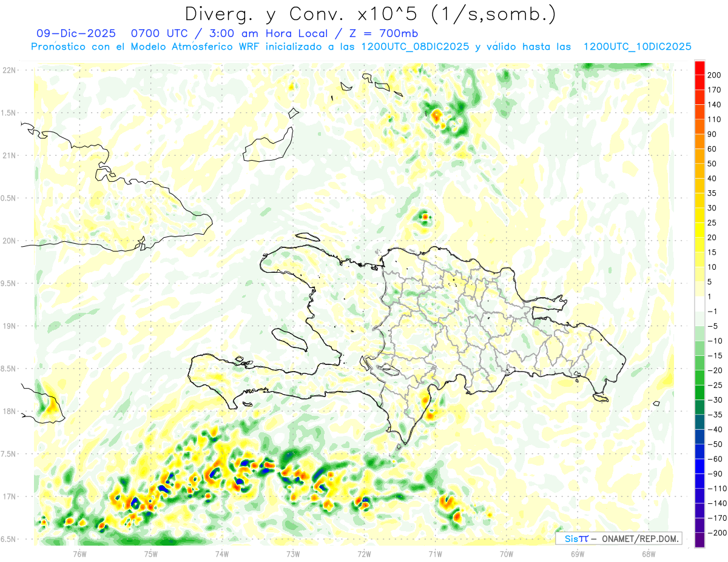Click the '-5' color bar label
The image size is (728, 562).
coord(712,326)
